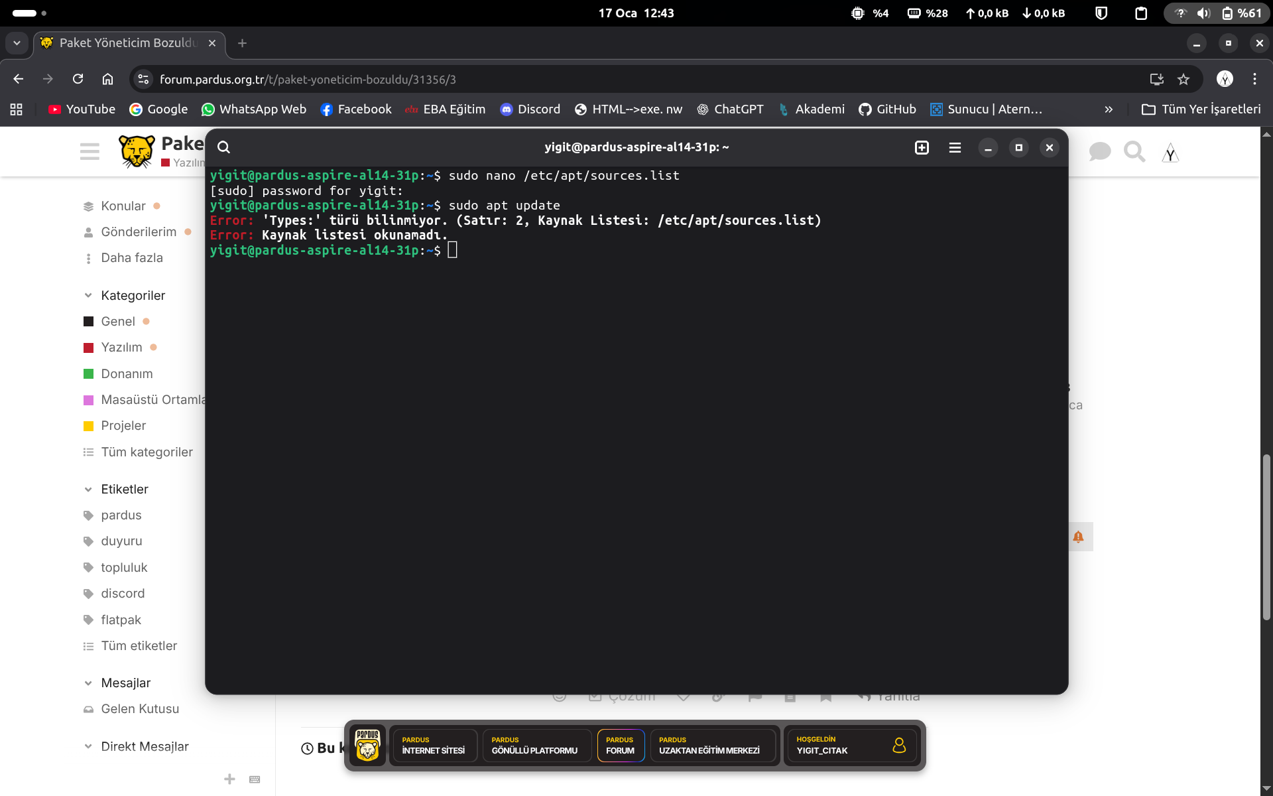Viewport: 1273px width, 796px height.
Task: Open the forum chat bubble icon
Action: pos(1099,152)
